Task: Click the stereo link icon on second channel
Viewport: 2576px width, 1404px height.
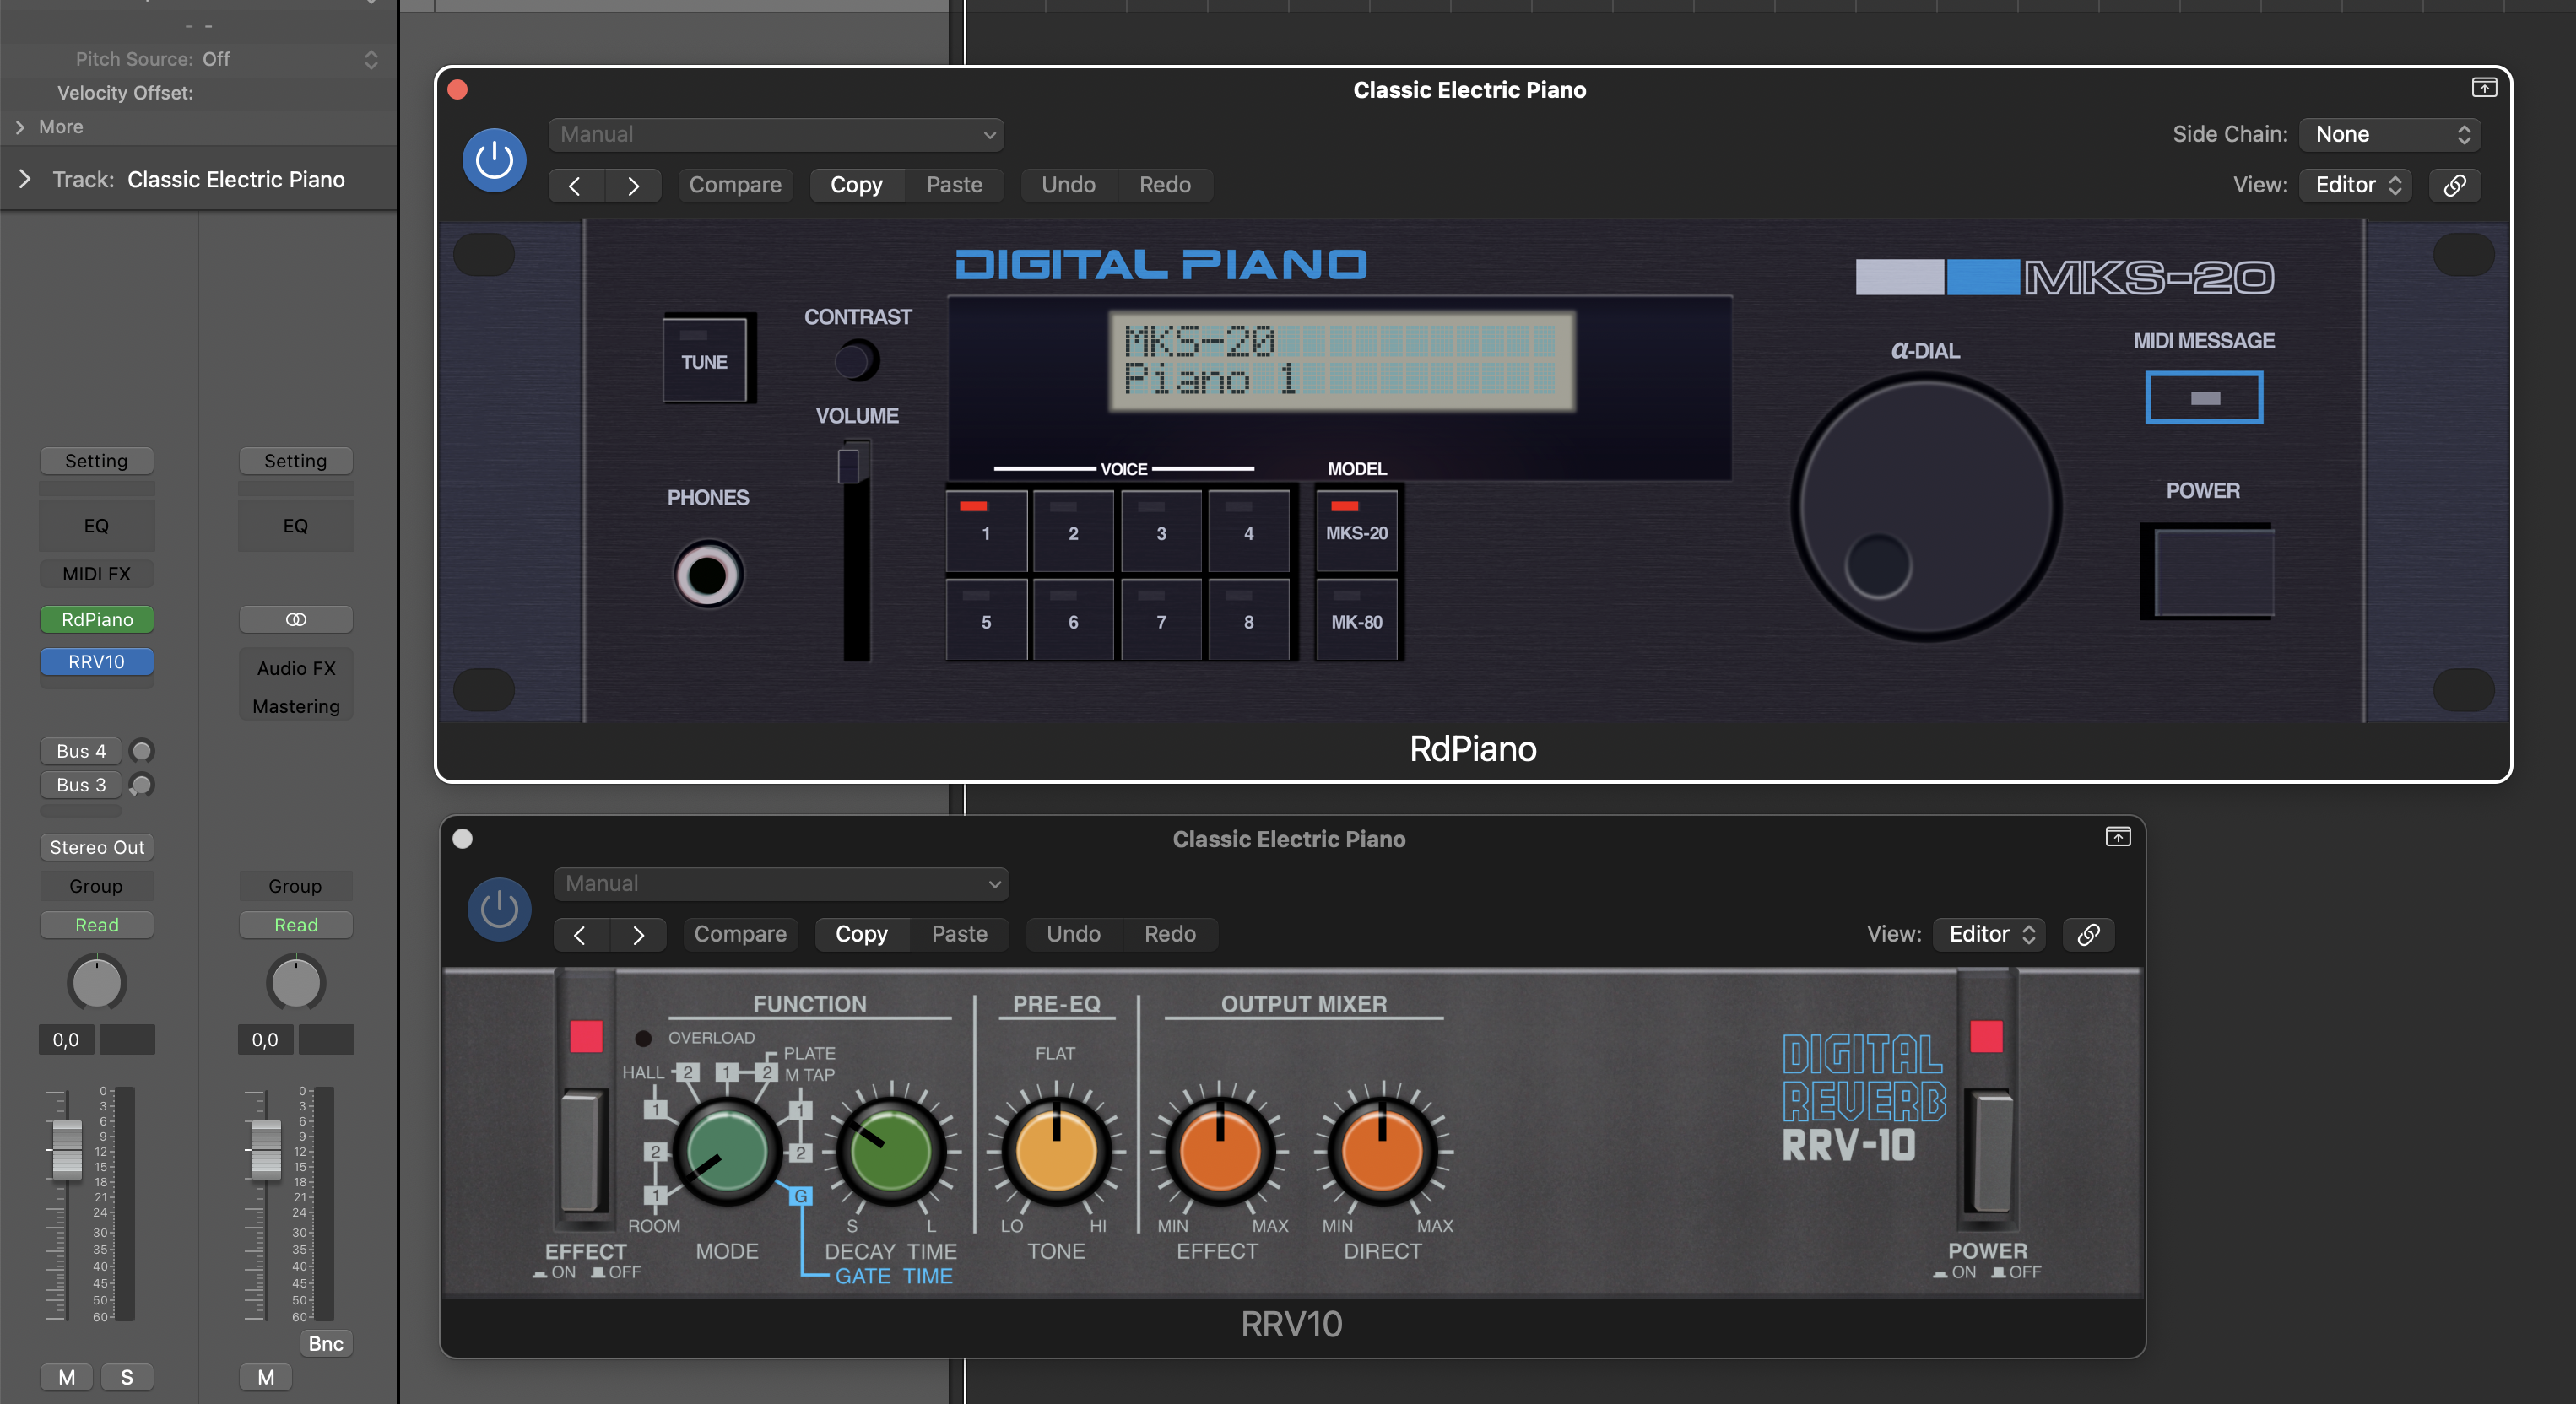Action: [x=296, y=619]
